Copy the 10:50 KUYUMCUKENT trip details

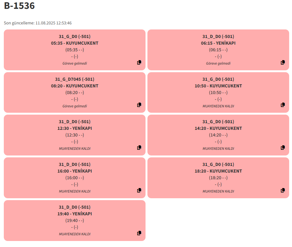pyautogui.click(x=283, y=105)
